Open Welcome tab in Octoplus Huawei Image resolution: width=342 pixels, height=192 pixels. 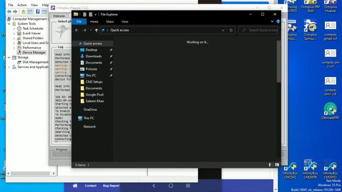click(x=59, y=16)
